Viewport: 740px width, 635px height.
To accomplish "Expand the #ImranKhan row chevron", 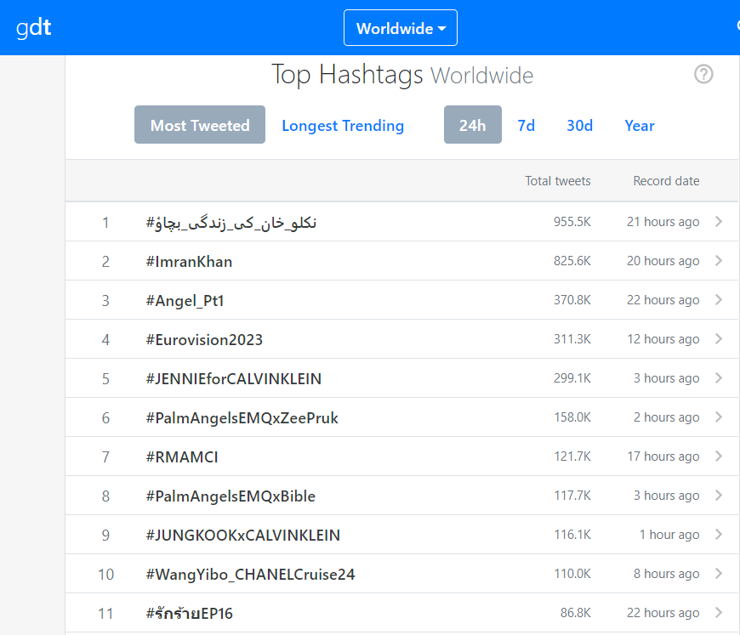I will (x=718, y=260).
